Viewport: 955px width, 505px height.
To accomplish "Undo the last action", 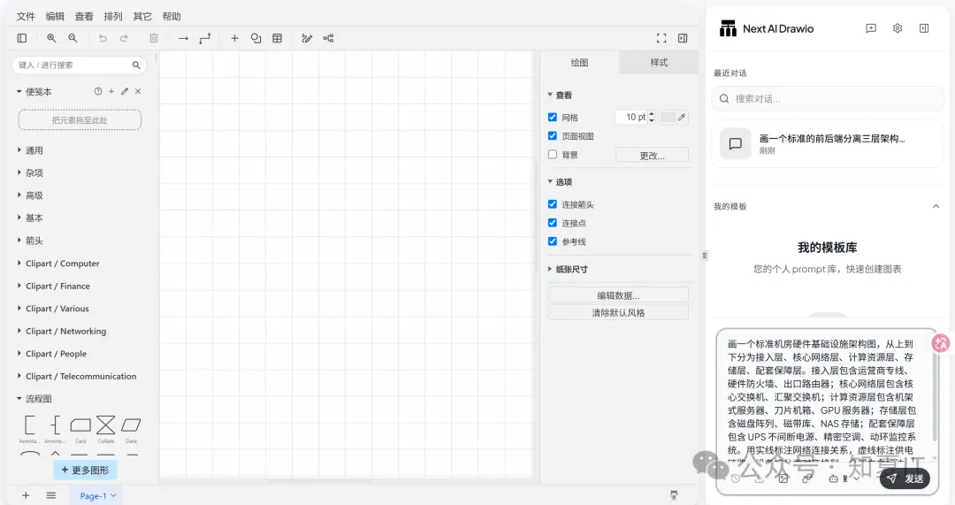I will (x=103, y=38).
